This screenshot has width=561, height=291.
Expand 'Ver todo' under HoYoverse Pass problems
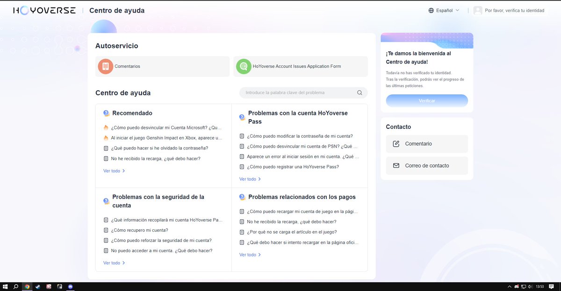pos(250,179)
